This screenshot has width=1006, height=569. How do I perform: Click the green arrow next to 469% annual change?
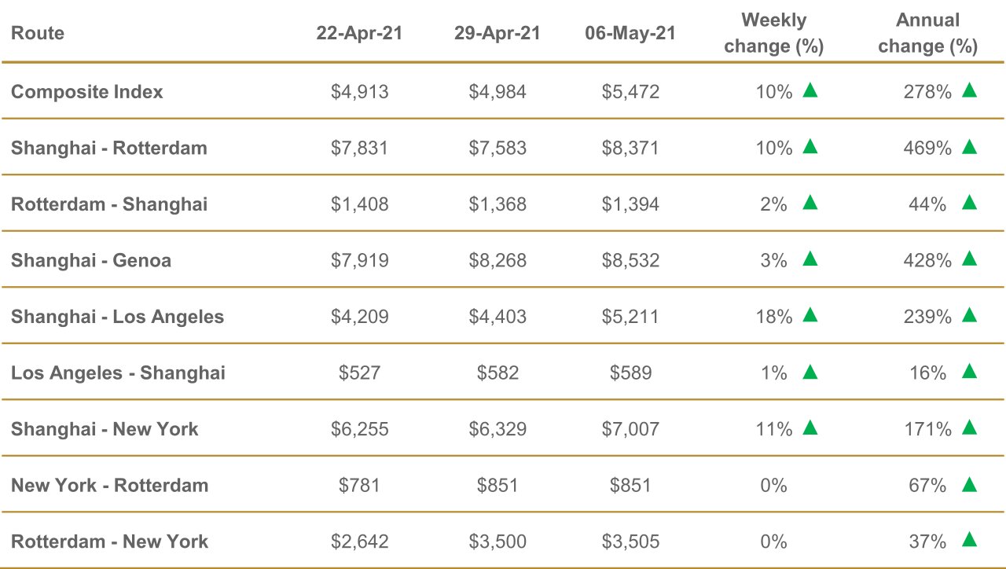click(969, 147)
